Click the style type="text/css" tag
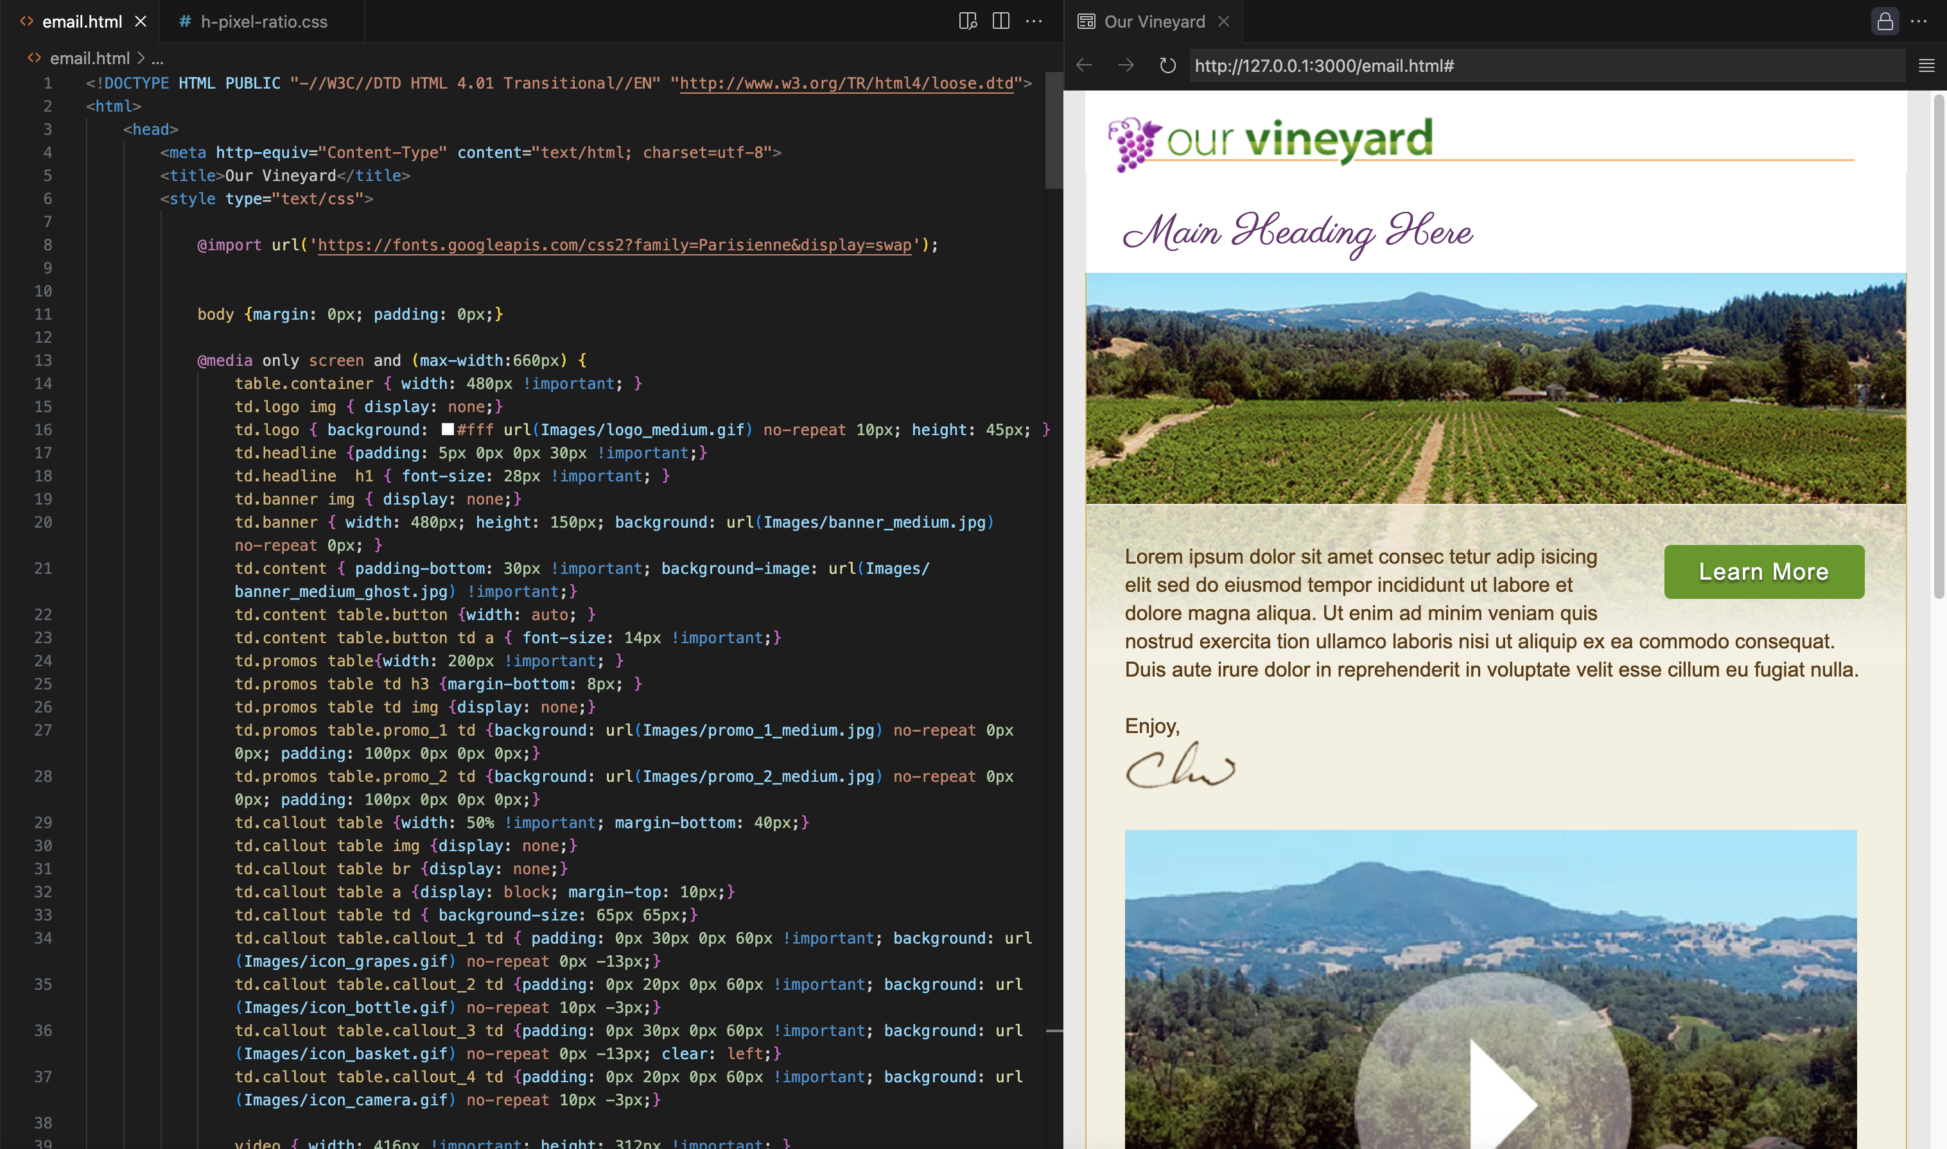Viewport: 1947px width, 1149px height. click(266, 199)
